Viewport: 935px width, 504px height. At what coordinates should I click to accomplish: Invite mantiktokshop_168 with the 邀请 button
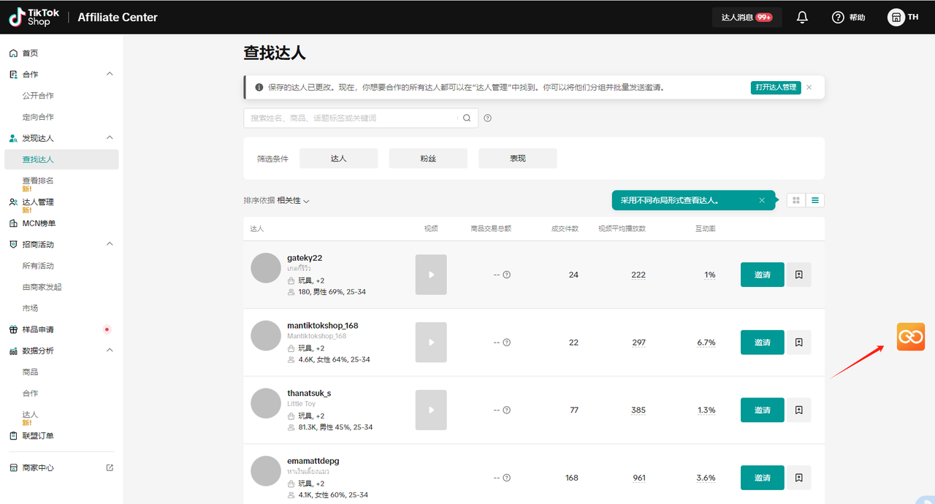point(763,343)
